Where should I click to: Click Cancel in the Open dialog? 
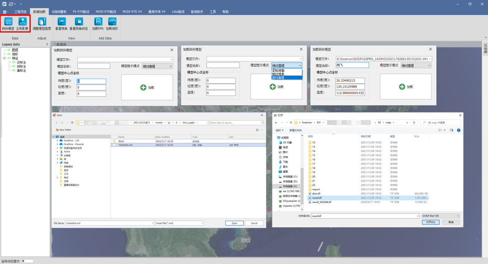[254, 223]
